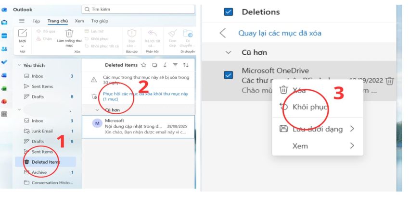
Task: Click the sort arrows icon in list header
Action: [x=185, y=65]
